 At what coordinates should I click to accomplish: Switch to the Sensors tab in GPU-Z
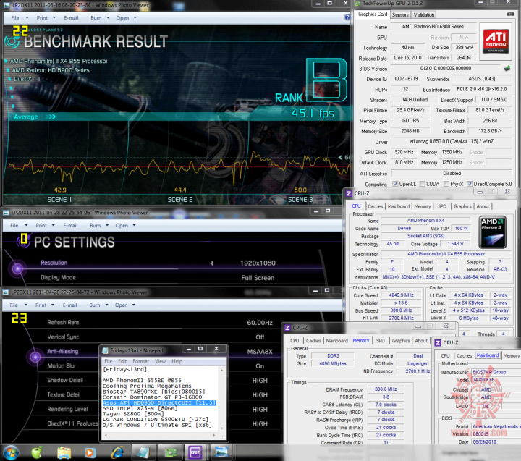(400, 14)
